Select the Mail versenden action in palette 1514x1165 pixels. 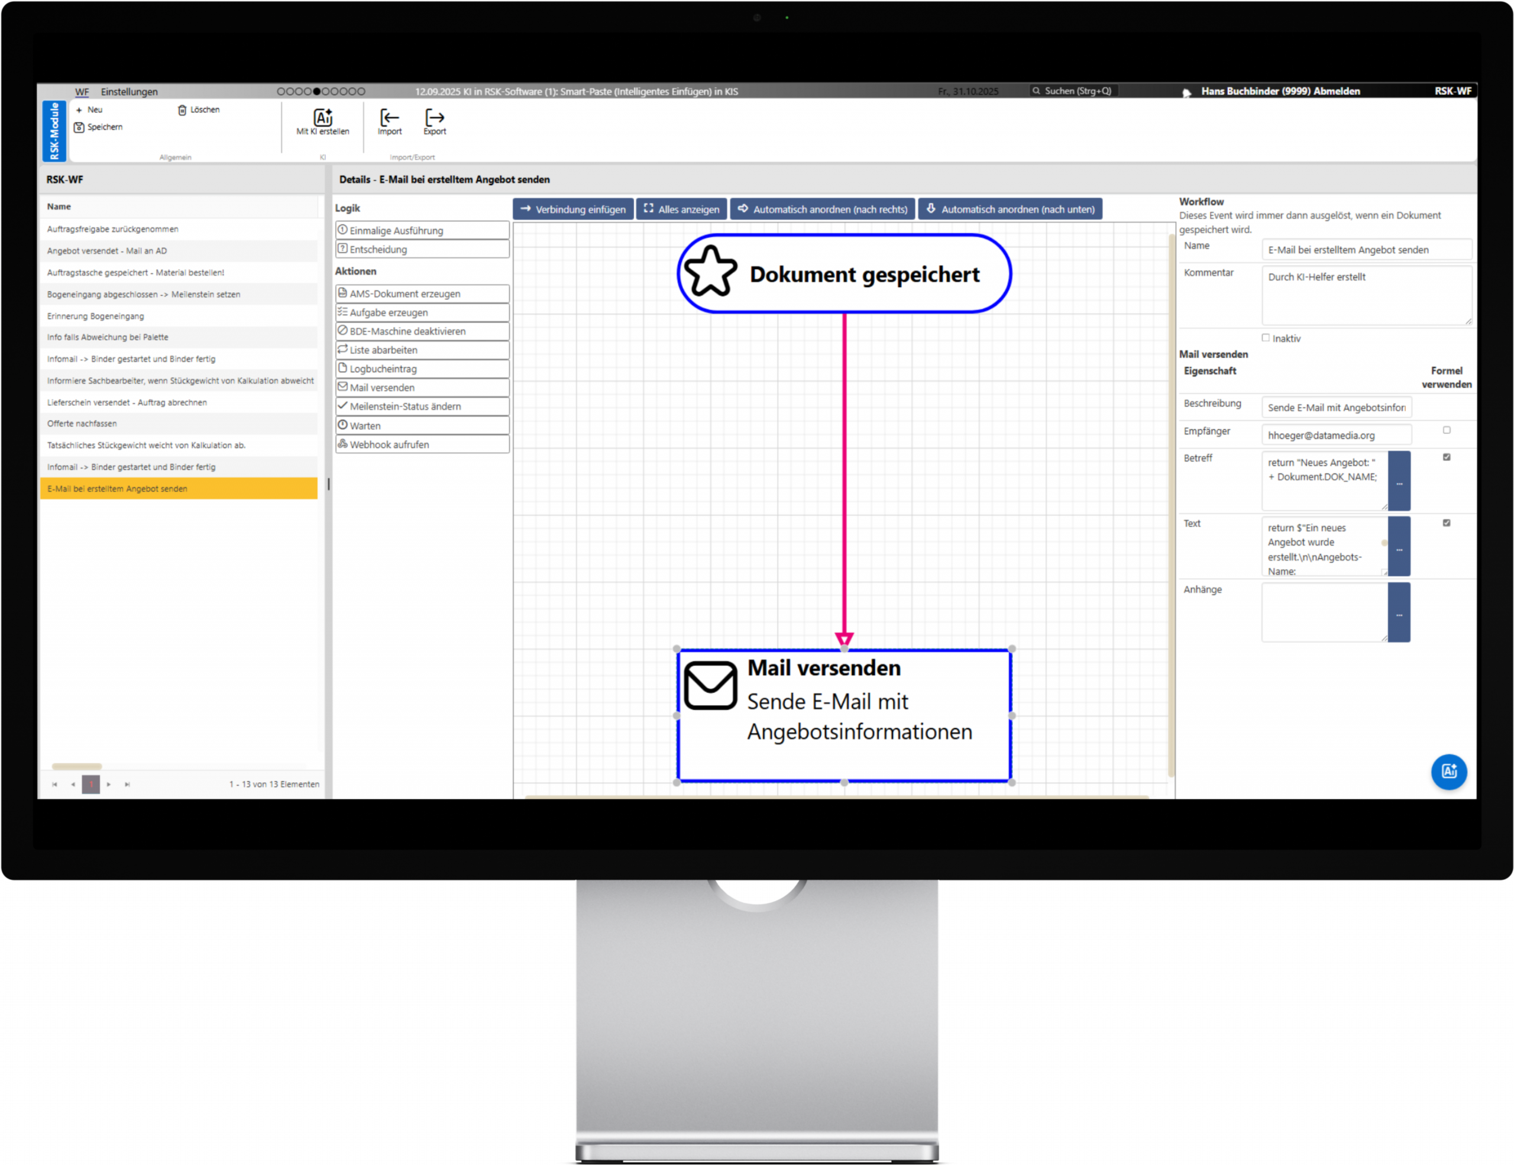(422, 388)
